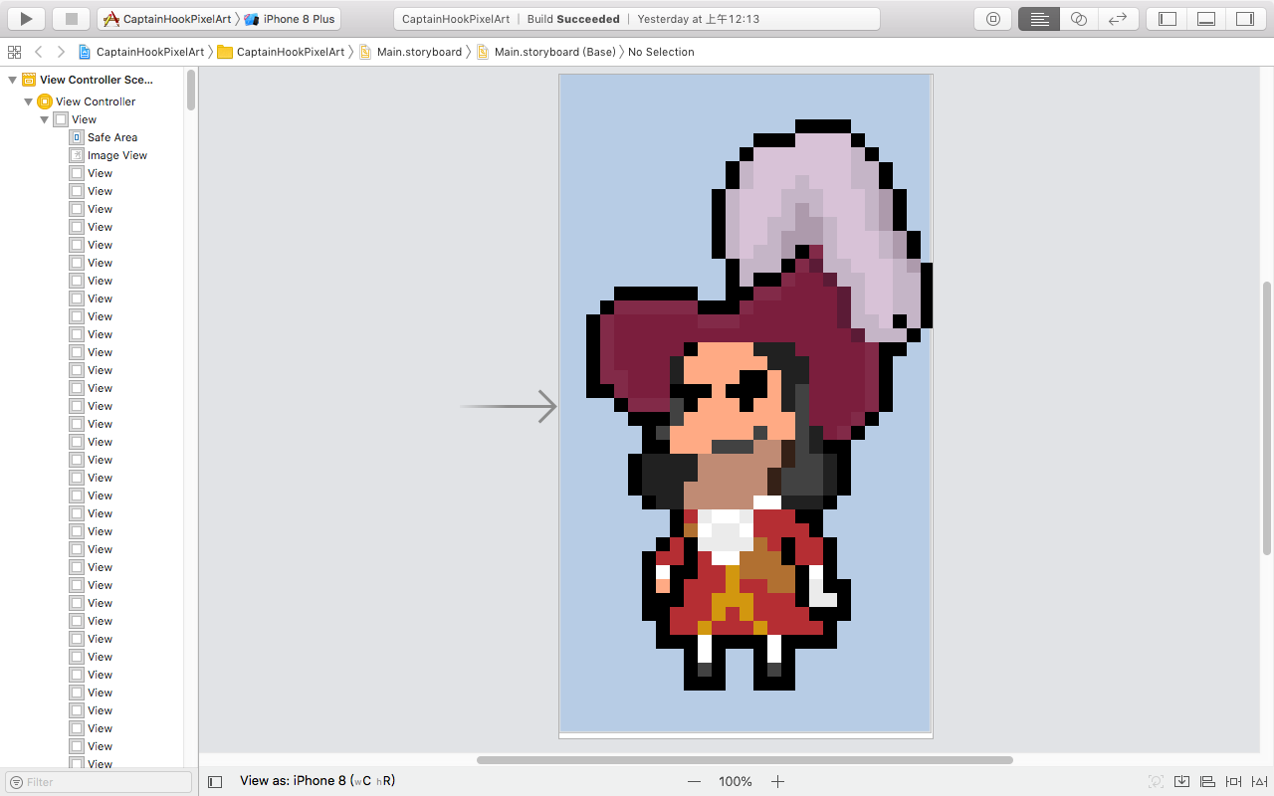The width and height of the screenshot is (1274, 796).
Task: Open the Add New Constraints popover
Action: [x=1232, y=781]
